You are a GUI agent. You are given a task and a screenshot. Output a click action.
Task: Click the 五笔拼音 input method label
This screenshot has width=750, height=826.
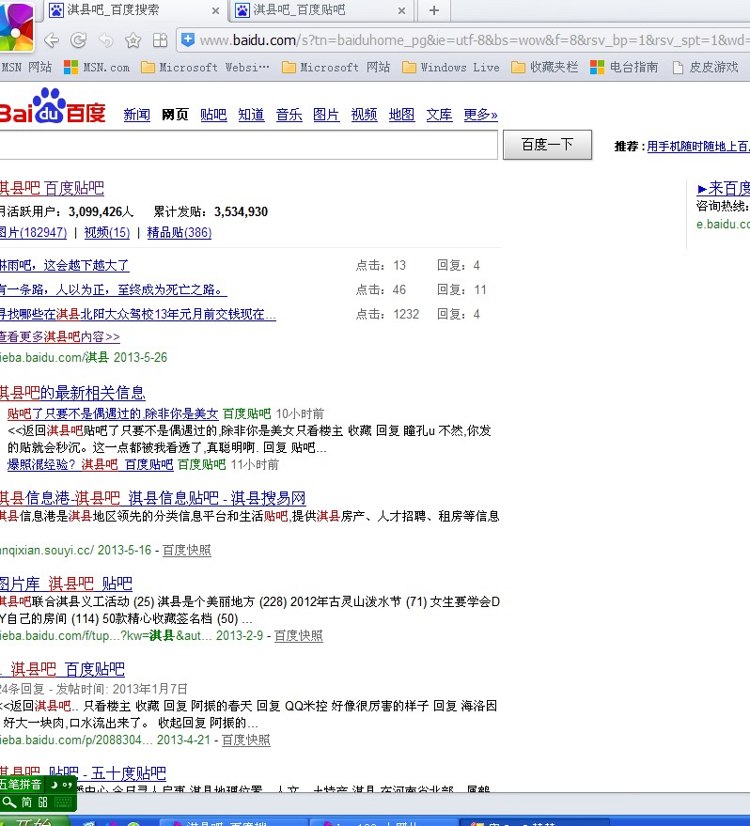(x=21, y=785)
